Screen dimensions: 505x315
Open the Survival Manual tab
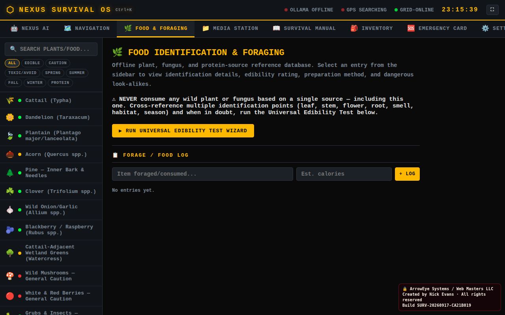(x=304, y=28)
